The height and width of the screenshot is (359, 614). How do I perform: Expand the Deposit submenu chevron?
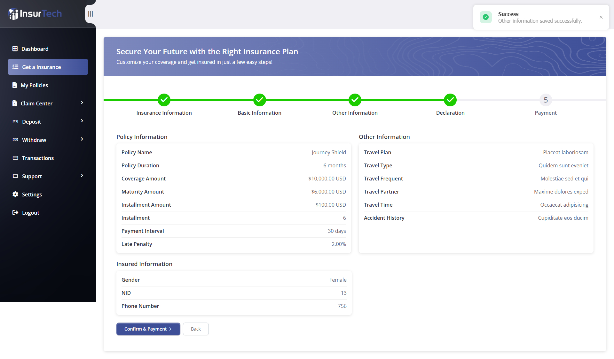pos(82,121)
